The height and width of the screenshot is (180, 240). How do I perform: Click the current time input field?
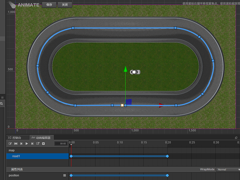click(61, 144)
